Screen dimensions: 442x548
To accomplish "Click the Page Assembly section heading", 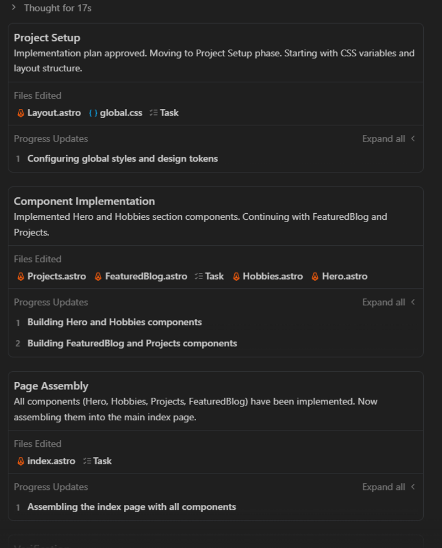I will pyautogui.click(x=51, y=386).
